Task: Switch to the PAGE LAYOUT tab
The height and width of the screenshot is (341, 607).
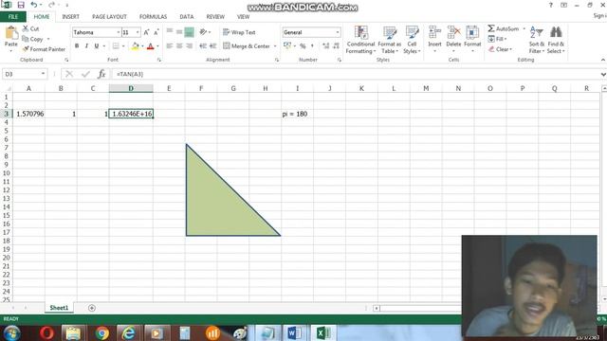Action: tap(109, 17)
